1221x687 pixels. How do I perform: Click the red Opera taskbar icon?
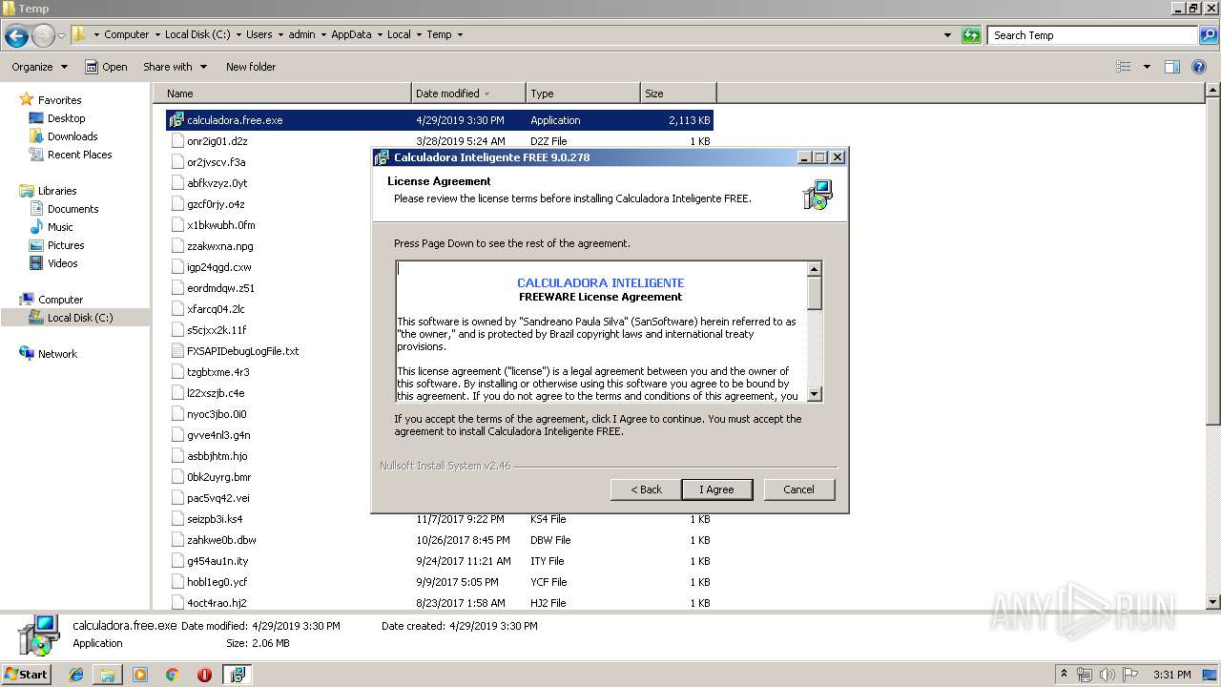pyautogui.click(x=204, y=675)
